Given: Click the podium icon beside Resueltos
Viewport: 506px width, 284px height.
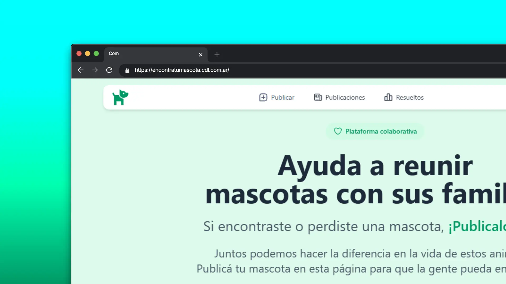Looking at the screenshot, I should coord(388,97).
